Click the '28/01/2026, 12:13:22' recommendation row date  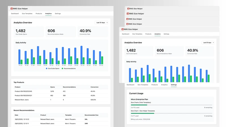(x=22, y=119)
